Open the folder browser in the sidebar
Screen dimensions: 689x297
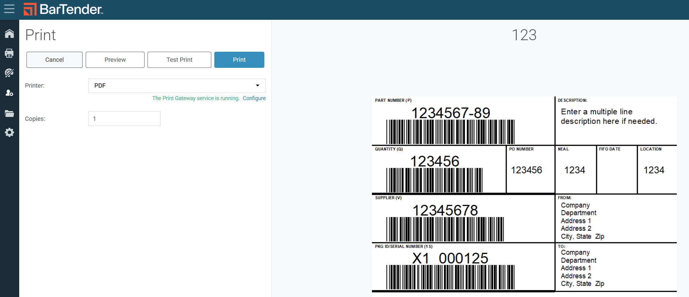pos(9,114)
